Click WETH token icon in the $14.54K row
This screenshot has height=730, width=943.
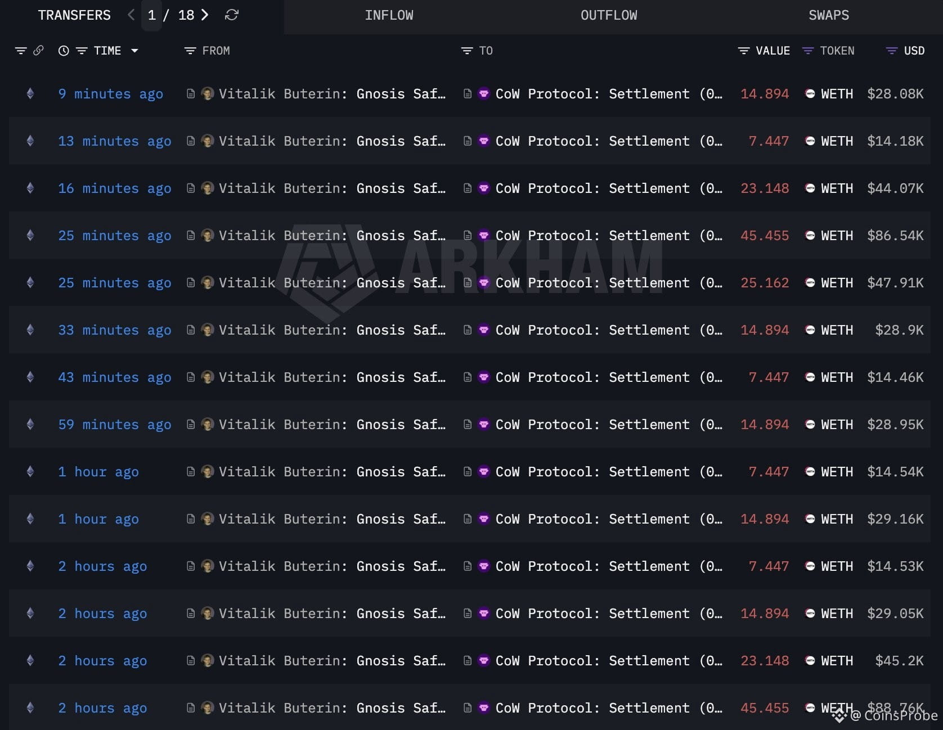[x=810, y=472]
